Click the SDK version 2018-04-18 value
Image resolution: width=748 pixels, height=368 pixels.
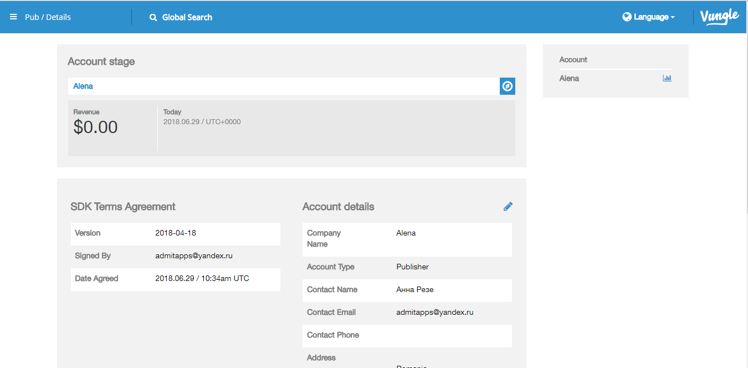point(176,233)
